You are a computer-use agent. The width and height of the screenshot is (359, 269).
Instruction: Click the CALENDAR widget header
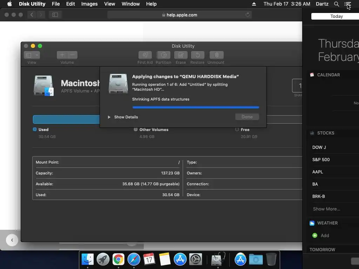tap(328, 75)
